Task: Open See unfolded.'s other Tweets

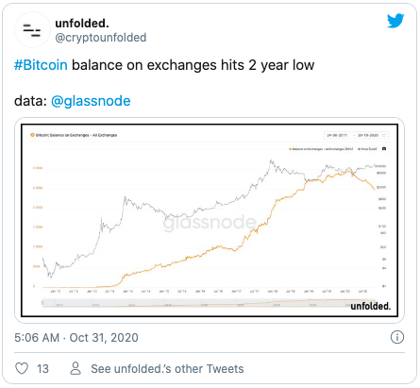Action: 167,369
